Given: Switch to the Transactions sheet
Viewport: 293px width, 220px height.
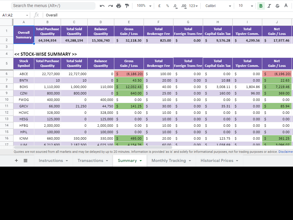Looking at the screenshot, I should pyautogui.click(x=90, y=160).
